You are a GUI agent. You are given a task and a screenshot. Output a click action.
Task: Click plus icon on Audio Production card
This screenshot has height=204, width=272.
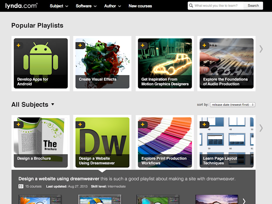(x=204, y=46)
